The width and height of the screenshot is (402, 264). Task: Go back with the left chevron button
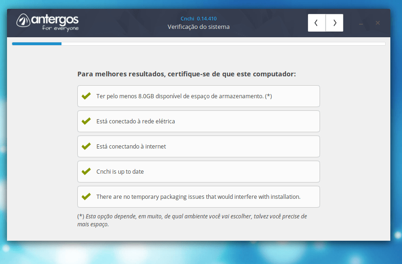click(317, 23)
